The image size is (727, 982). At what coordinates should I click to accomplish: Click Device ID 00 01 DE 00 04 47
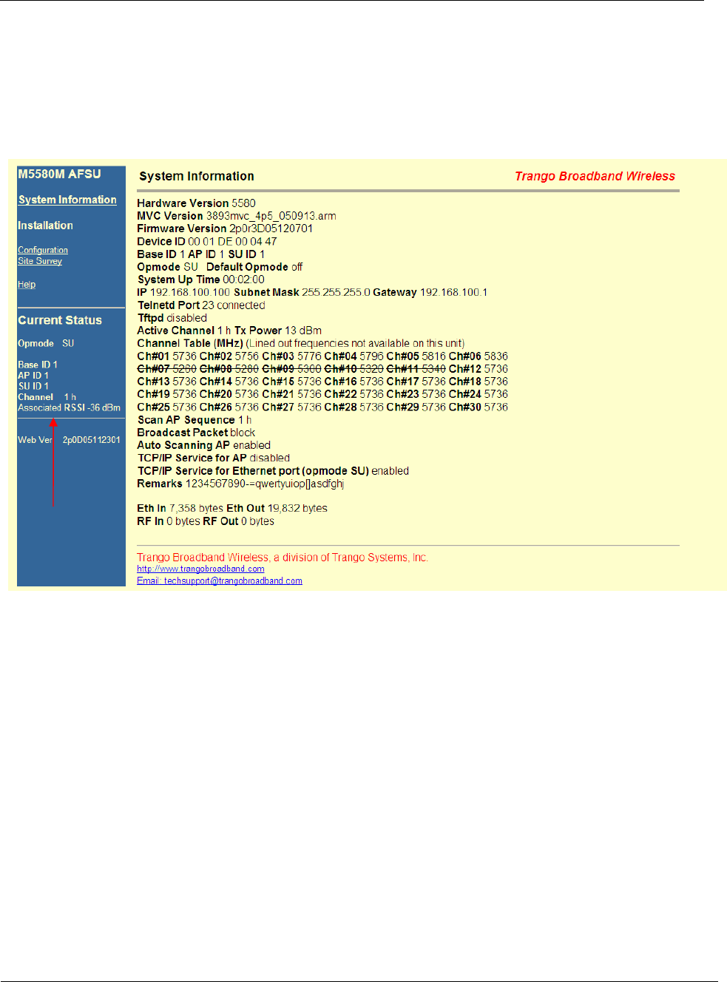[207, 241]
